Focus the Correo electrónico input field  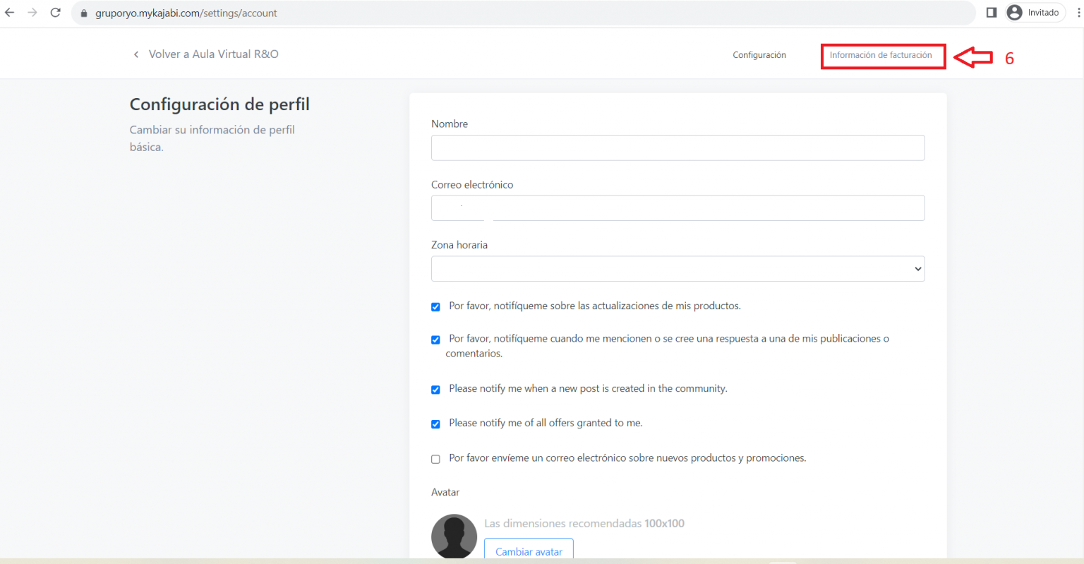[x=677, y=208]
